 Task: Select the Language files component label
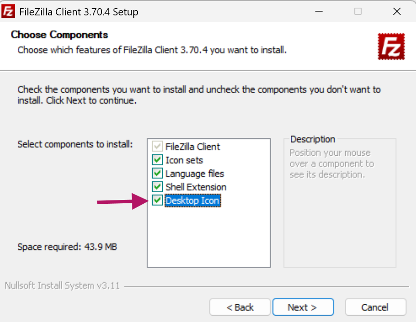[195, 173]
